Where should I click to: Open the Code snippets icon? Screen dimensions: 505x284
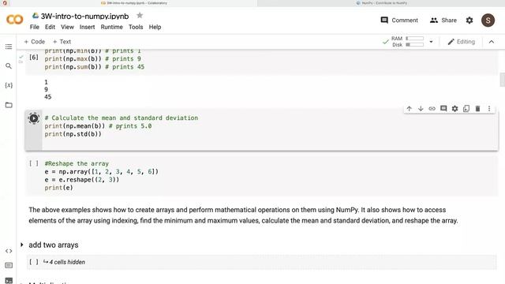pyautogui.click(x=9, y=251)
